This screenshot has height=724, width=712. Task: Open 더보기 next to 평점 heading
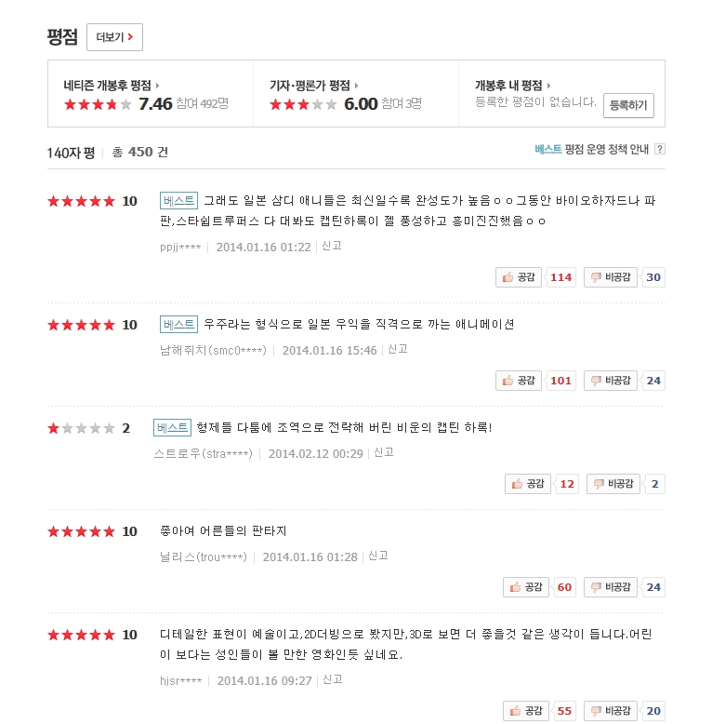pyautogui.click(x=115, y=37)
